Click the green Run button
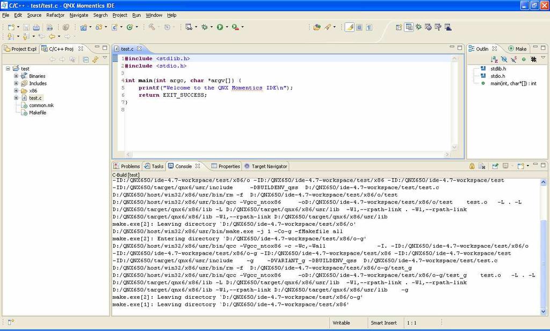550x331 pixels. point(220,27)
